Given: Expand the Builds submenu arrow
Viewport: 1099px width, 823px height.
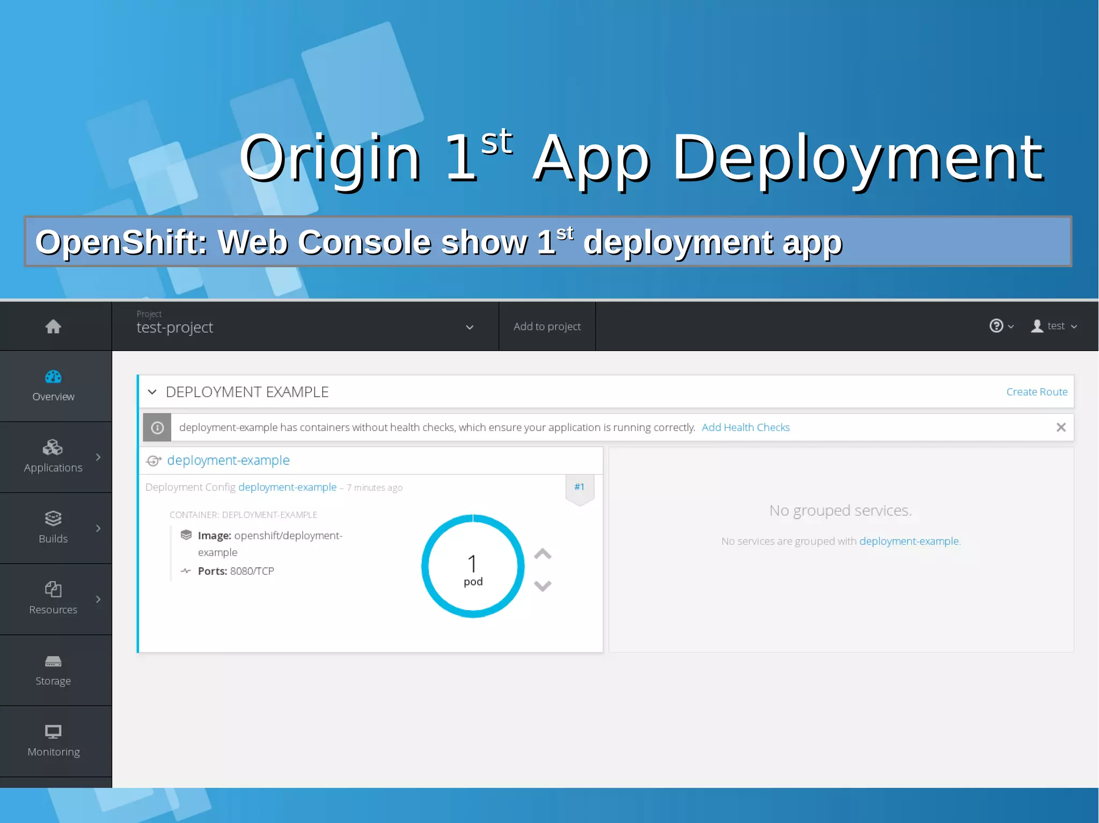Looking at the screenshot, I should (x=98, y=528).
